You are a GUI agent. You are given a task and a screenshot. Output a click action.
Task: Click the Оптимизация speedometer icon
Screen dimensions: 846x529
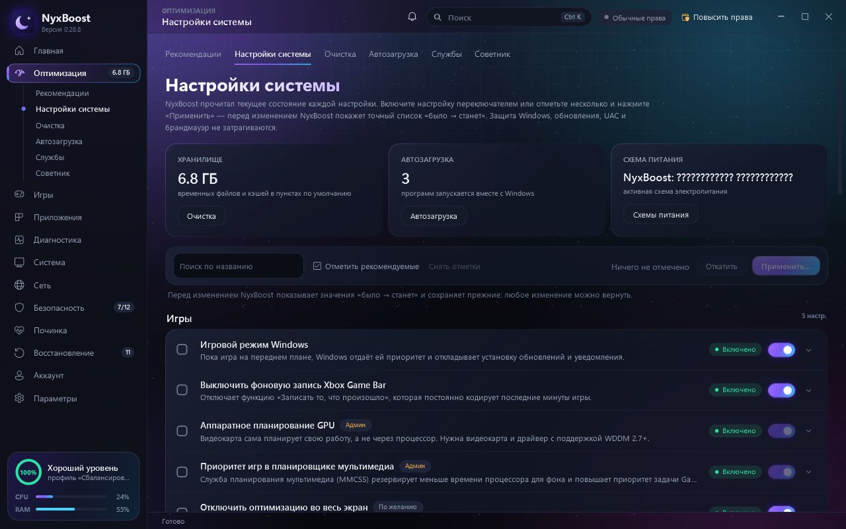(20, 73)
